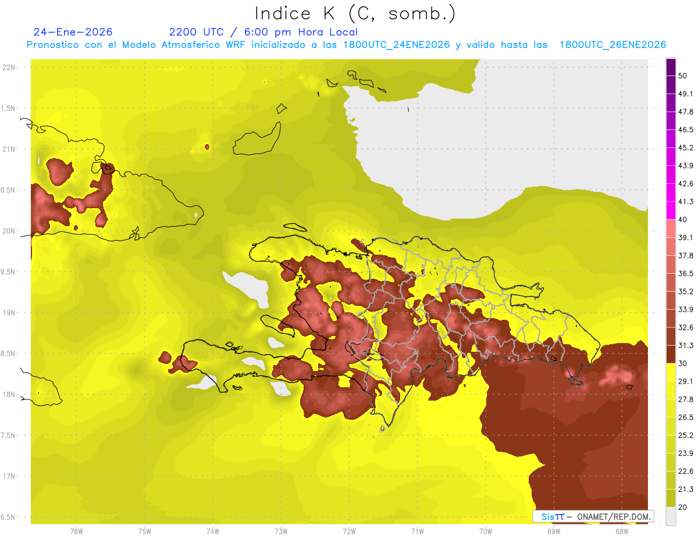Click the '31.3' colorbar label
698x539 pixels.
(686, 345)
